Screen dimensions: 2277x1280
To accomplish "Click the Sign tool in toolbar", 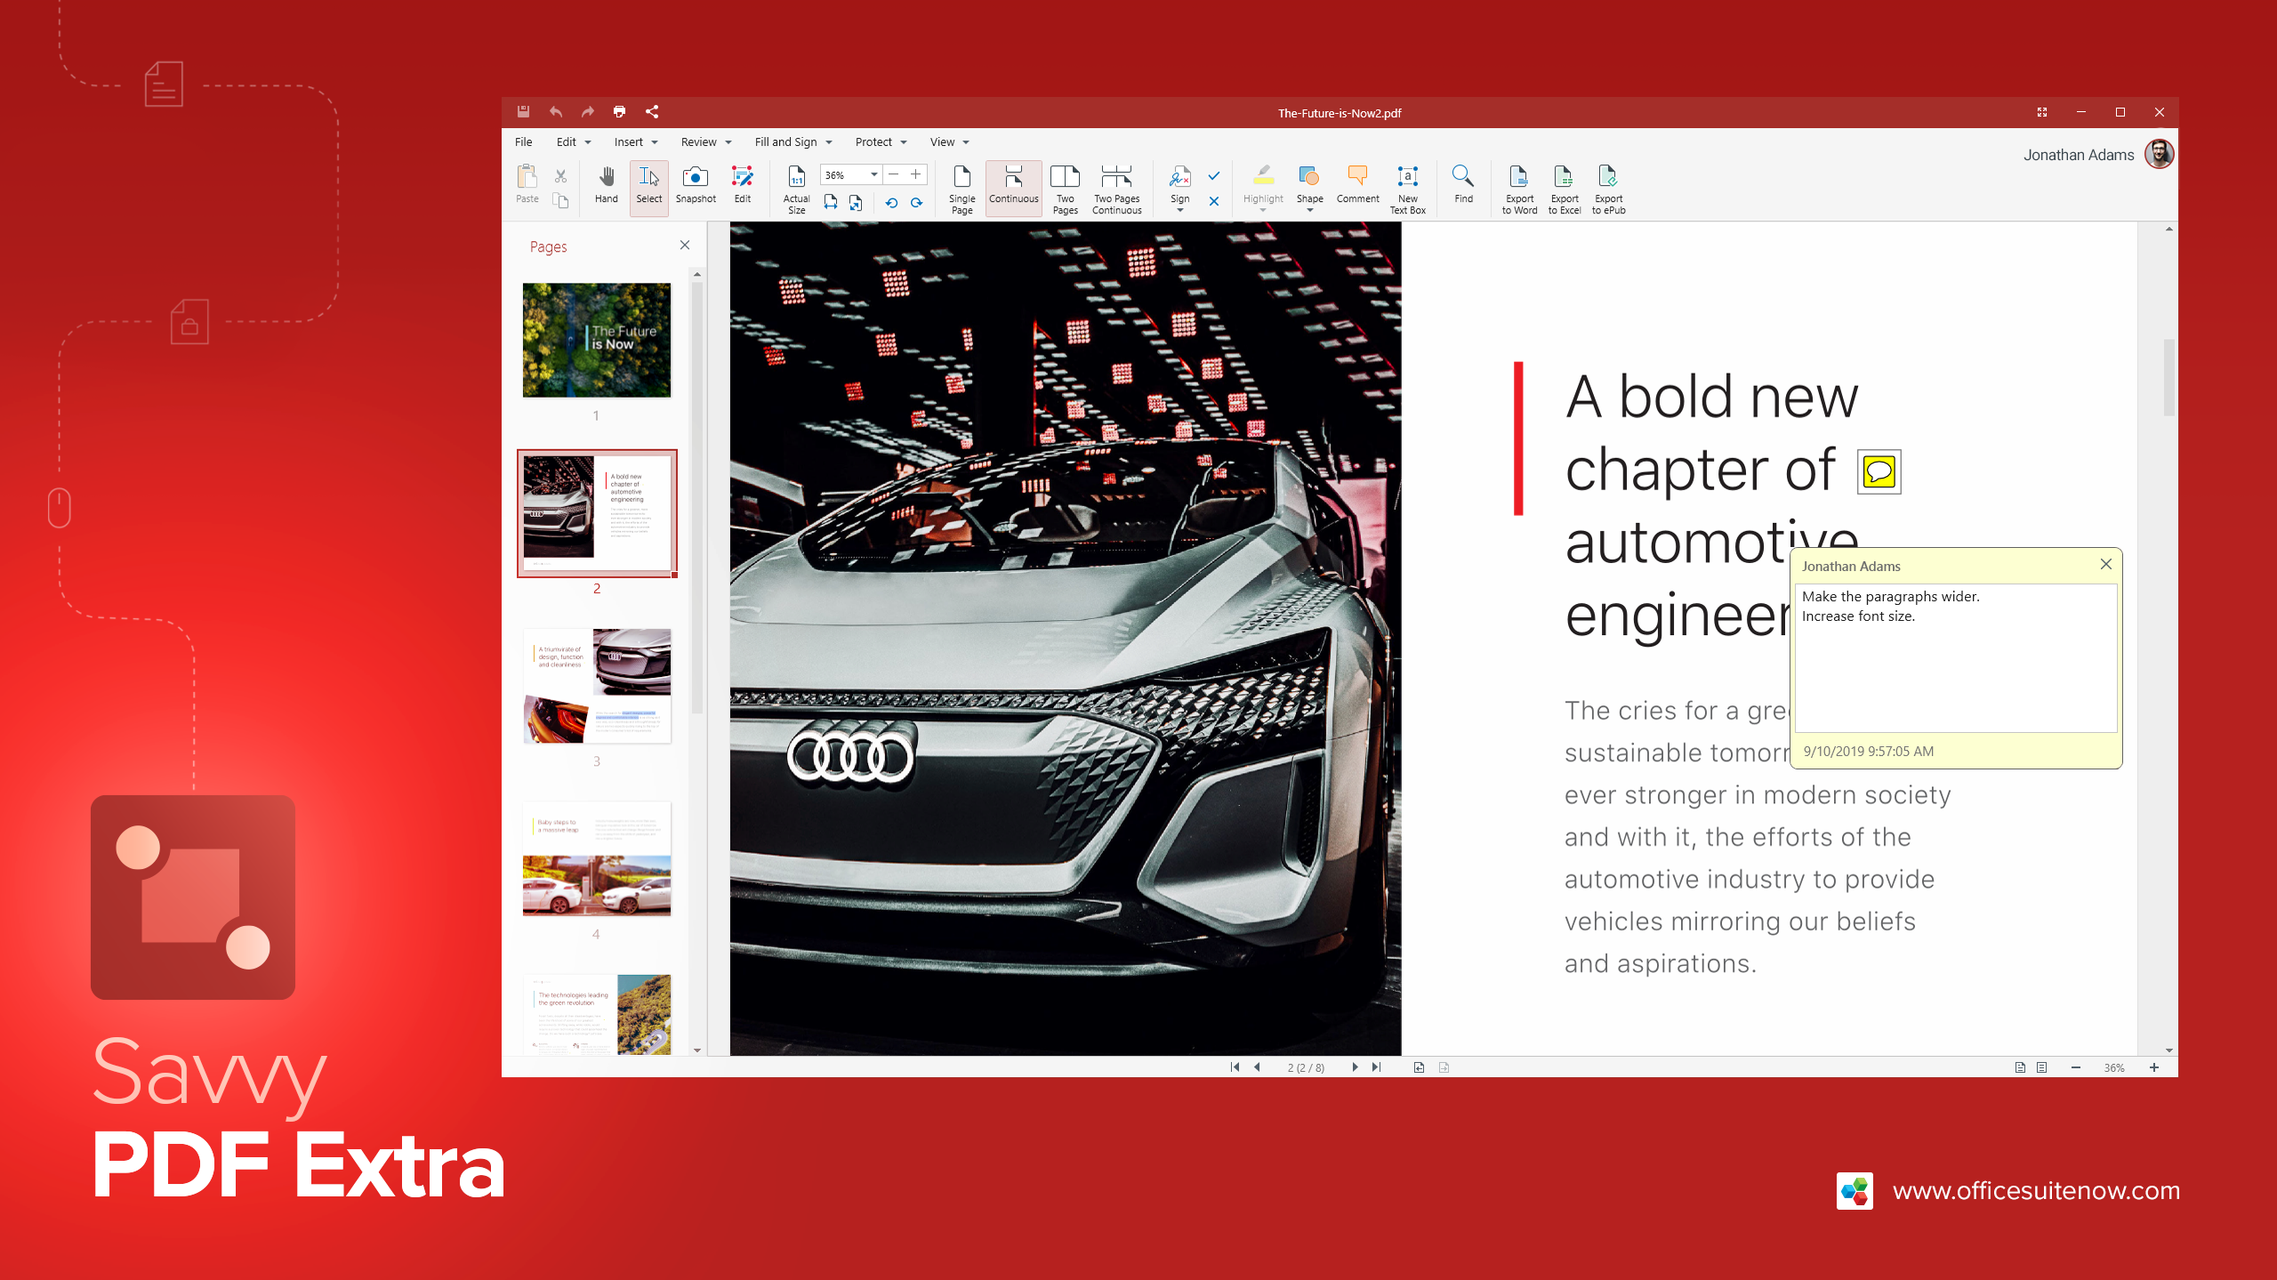I will (x=1180, y=183).
